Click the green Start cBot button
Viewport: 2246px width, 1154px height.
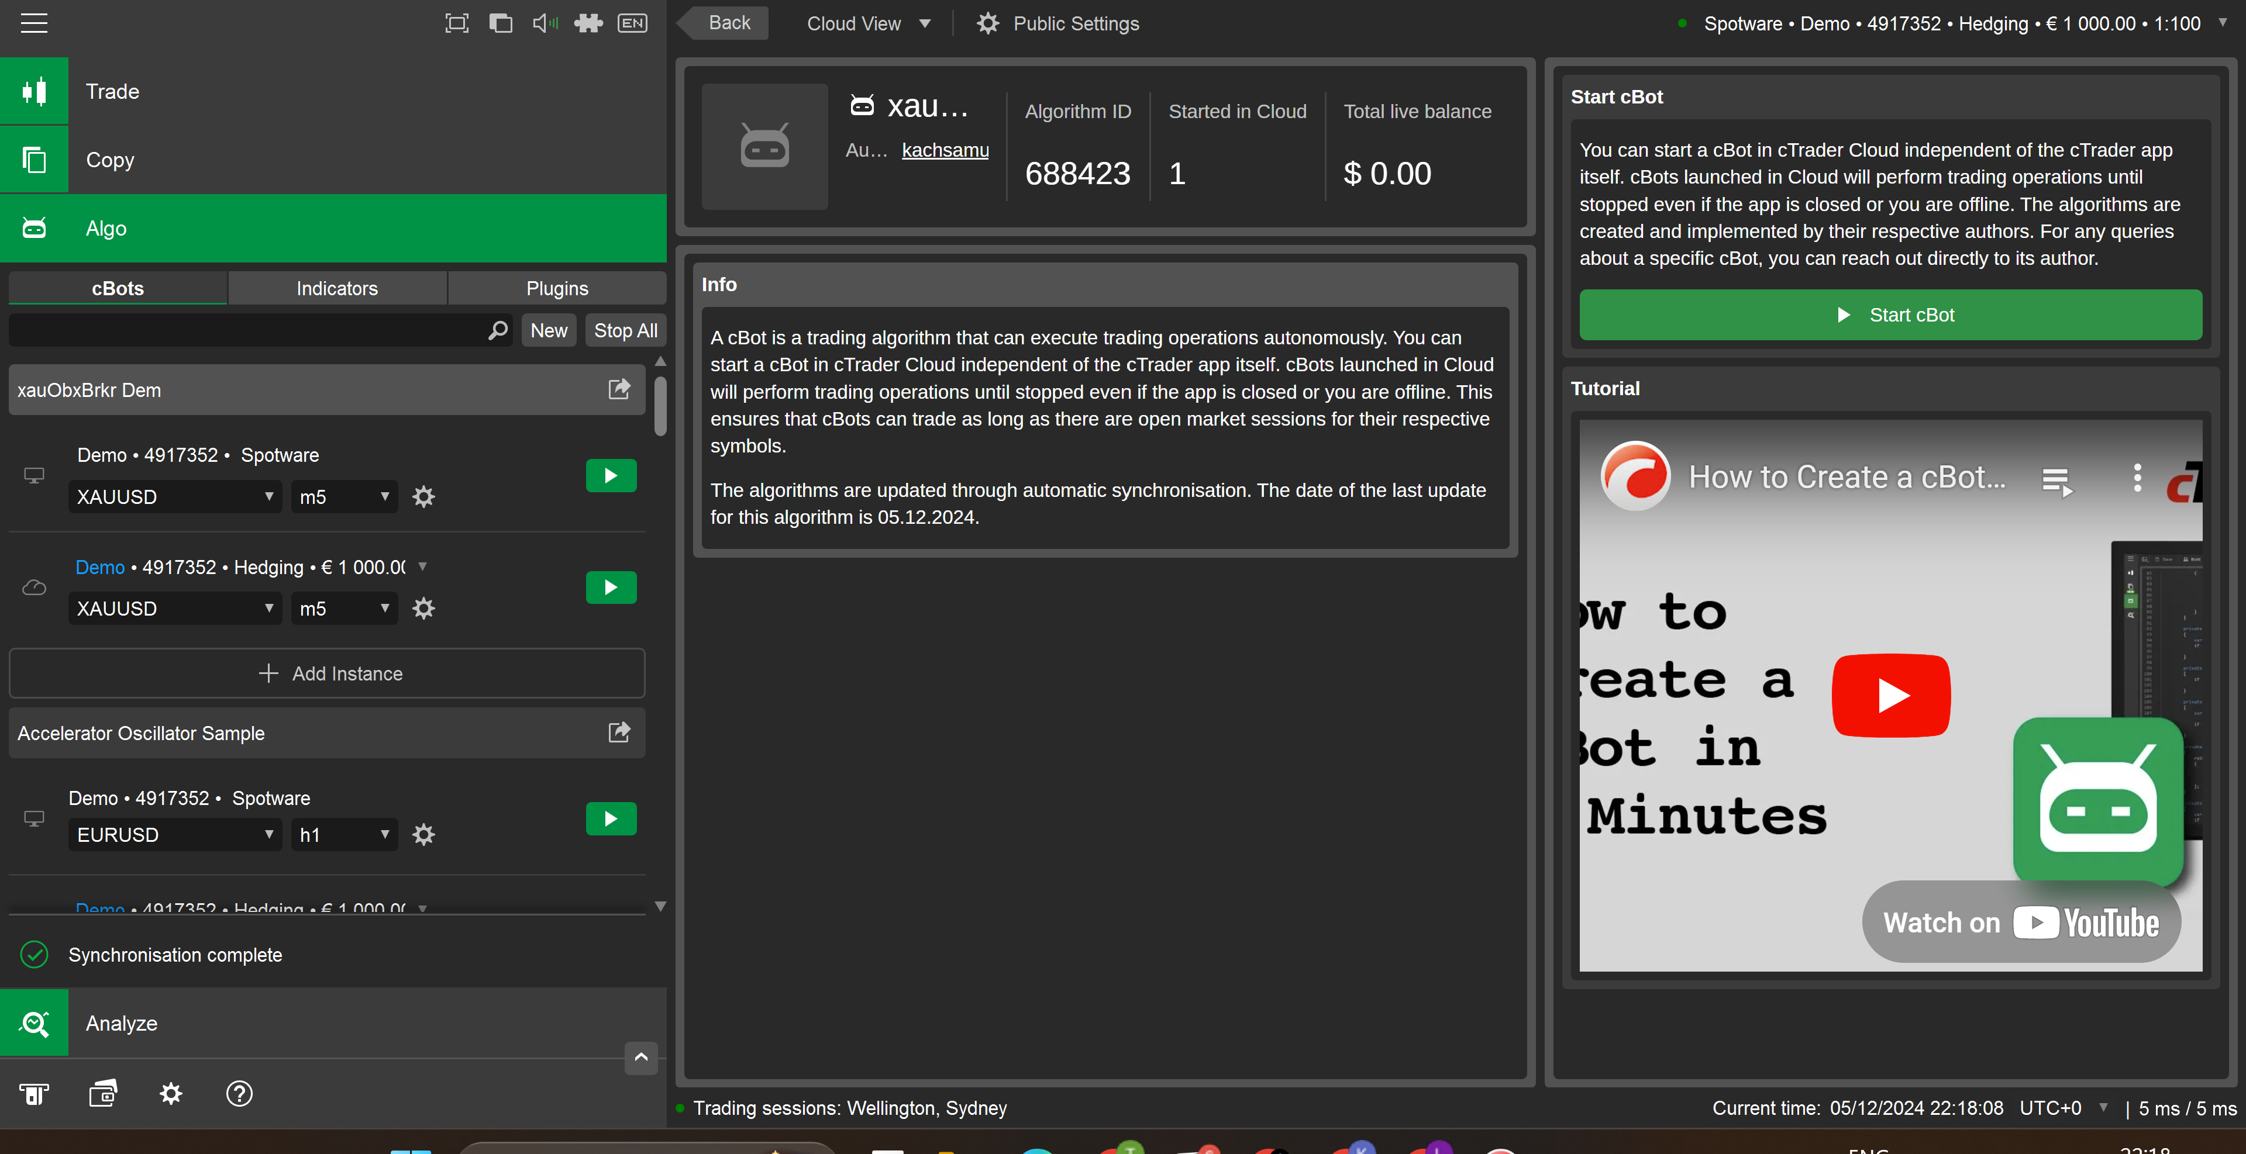(x=1890, y=315)
